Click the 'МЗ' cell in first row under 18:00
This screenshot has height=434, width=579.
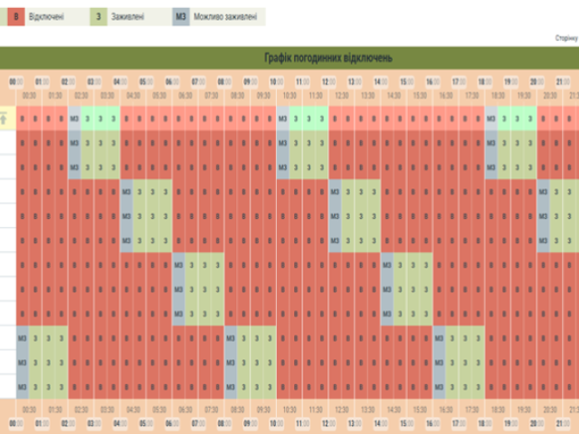point(491,118)
